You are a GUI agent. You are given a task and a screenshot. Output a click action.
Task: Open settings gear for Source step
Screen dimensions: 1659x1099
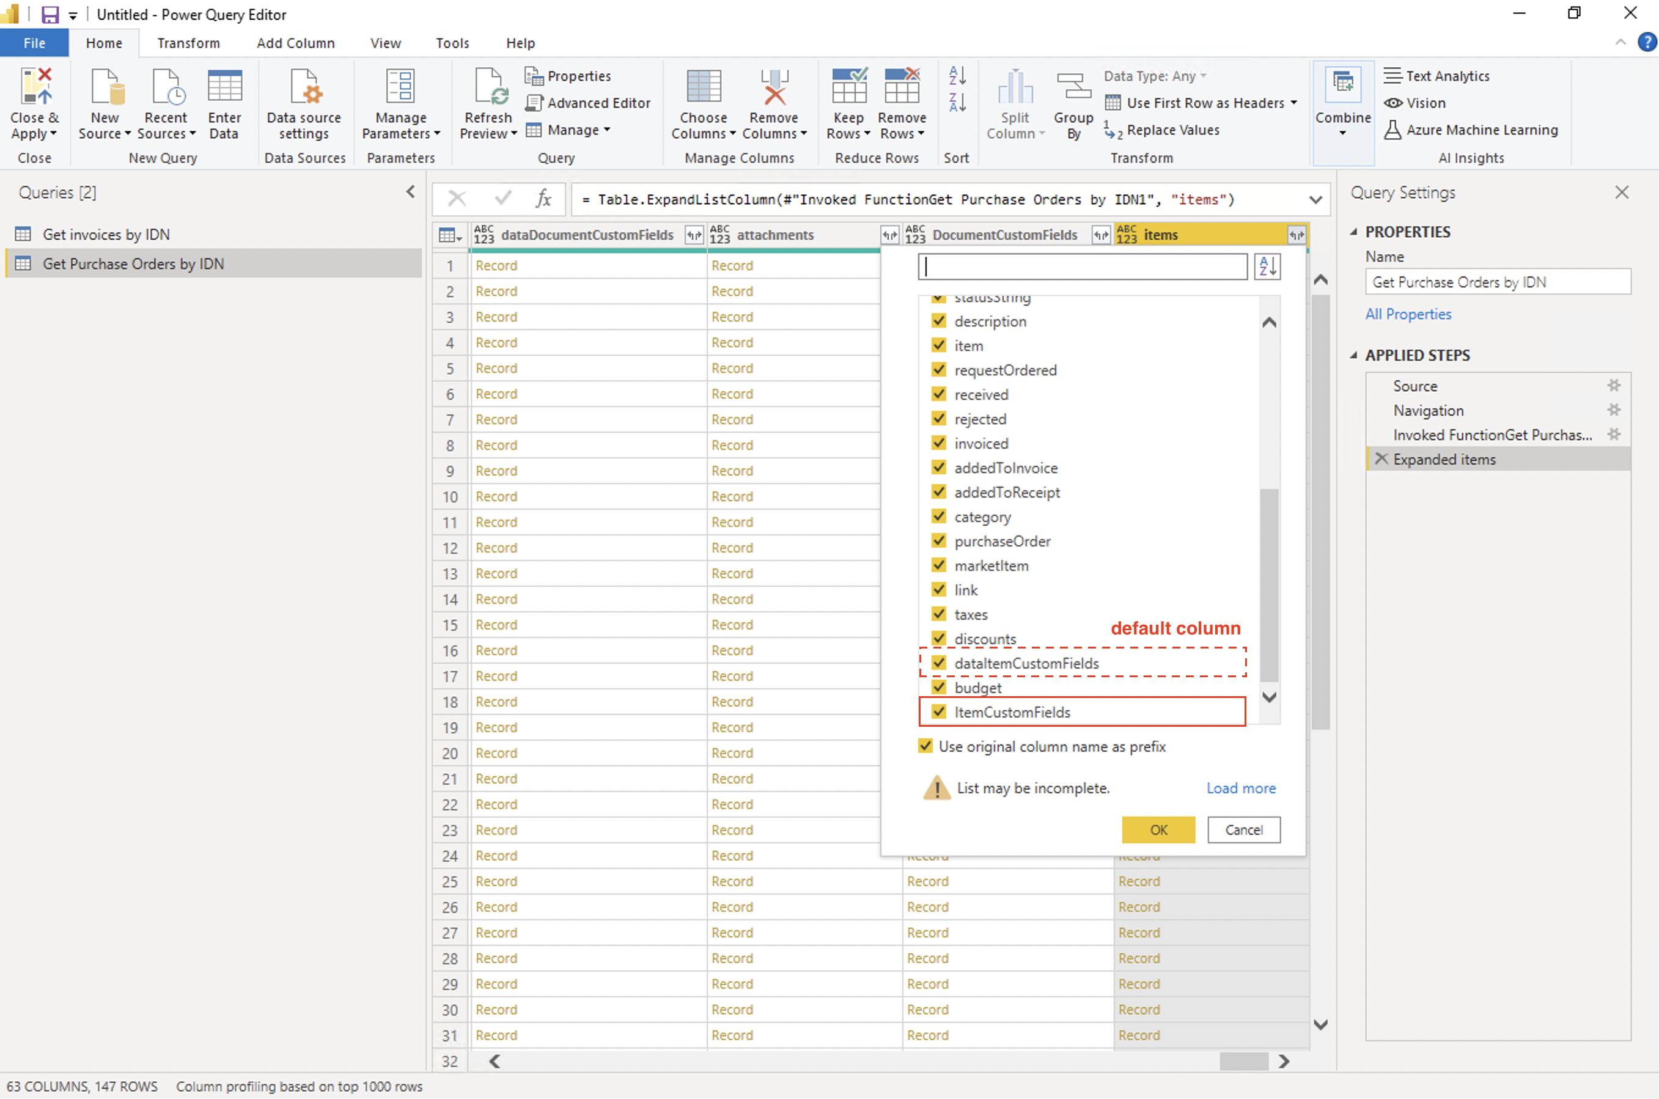tap(1614, 386)
